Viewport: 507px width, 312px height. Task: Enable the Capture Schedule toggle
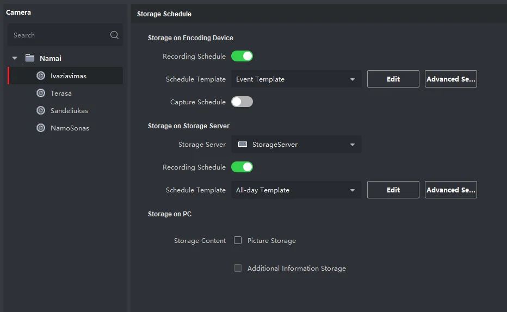click(242, 102)
